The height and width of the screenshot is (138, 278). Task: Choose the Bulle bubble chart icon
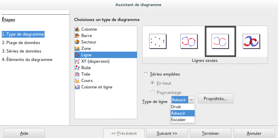coord(77,68)
